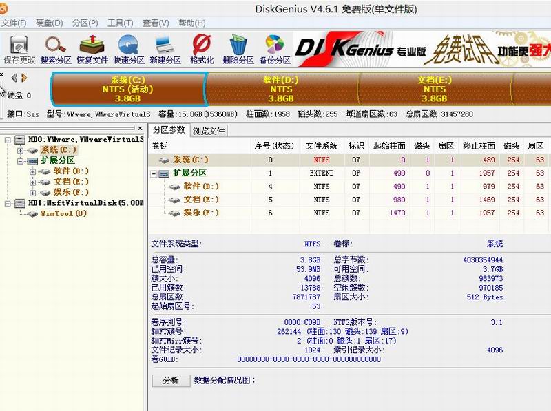Start the 快速分区 quick partition tool
The image size is (551, 411).
tap(129, 50)
